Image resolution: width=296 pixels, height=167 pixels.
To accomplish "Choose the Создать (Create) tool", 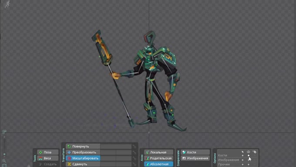I will tap(48, 164).
